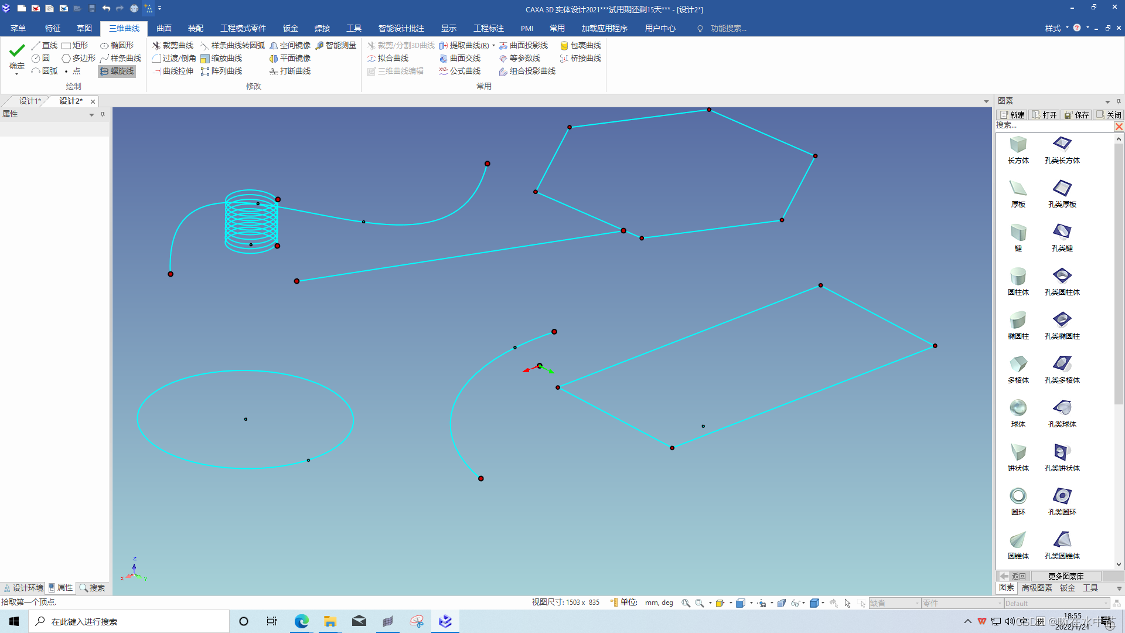Click in the function search (功能搜索) field
The image size is (1125, 633).
click(728, 28)
